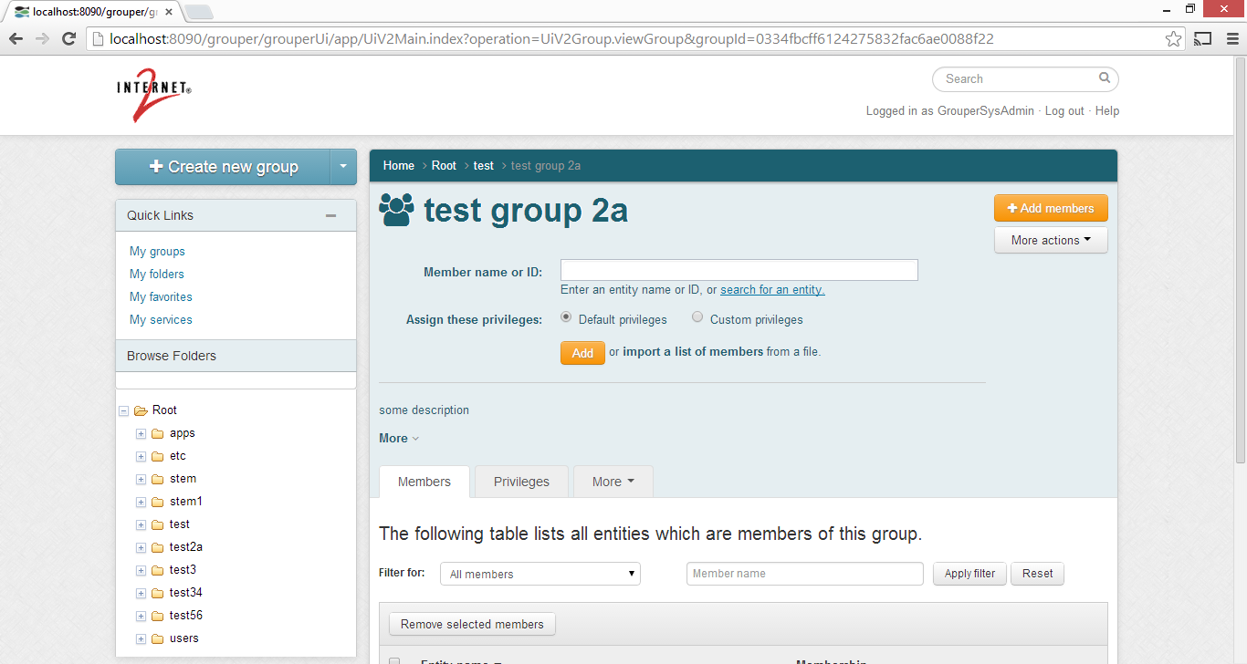Image resolution: width=1247 pixels, height=664 pixels.
Task: Click the test3 folder icon
Action: [x=157, y=570]
